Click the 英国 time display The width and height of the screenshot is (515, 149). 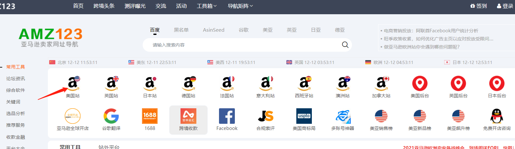point(310,62)
